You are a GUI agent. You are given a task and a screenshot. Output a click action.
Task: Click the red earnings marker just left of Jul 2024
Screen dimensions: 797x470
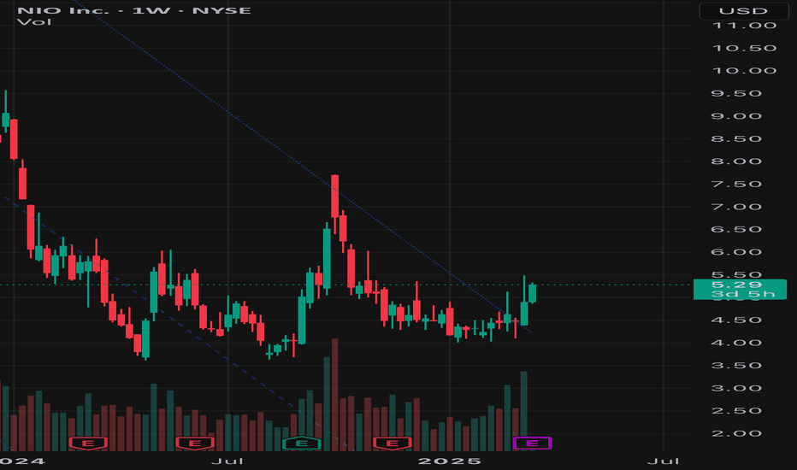[x=195, y=444]
